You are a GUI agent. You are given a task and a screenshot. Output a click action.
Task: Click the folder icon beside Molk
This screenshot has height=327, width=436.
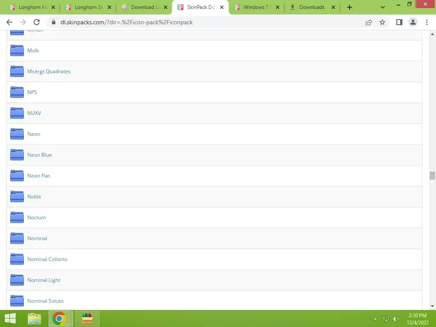[x=17, y=51]
